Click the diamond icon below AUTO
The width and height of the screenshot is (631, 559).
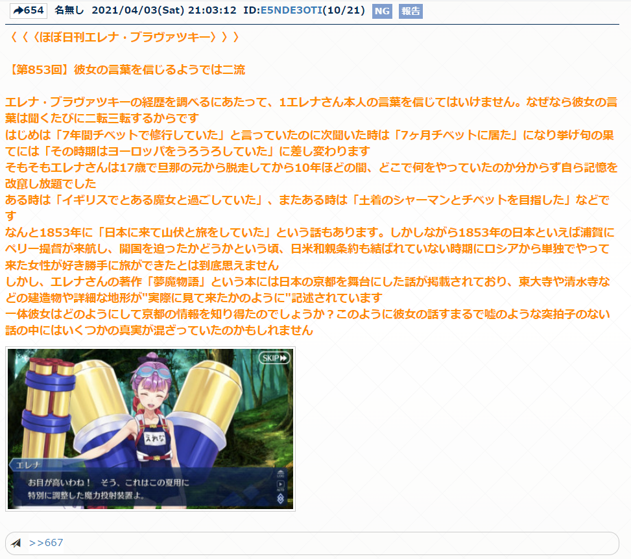pos(280,499)
